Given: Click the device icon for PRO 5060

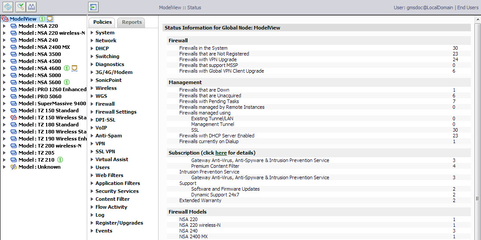Looking at the screenshot, I should (14, 96).
